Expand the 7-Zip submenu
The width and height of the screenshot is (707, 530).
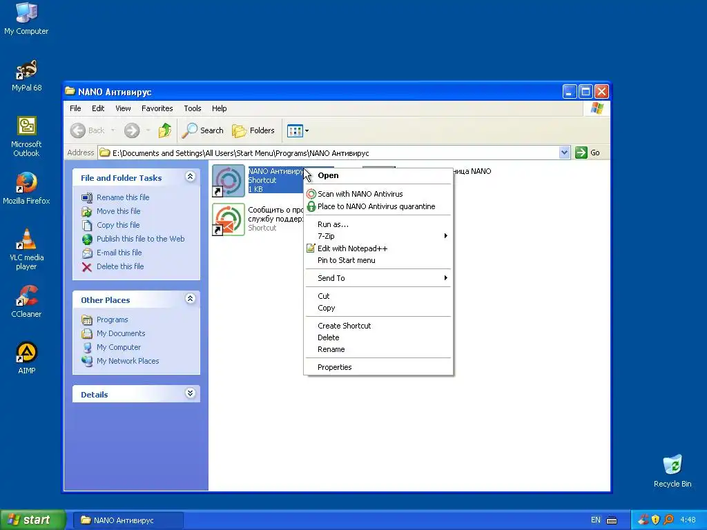[x=378, y=236]
